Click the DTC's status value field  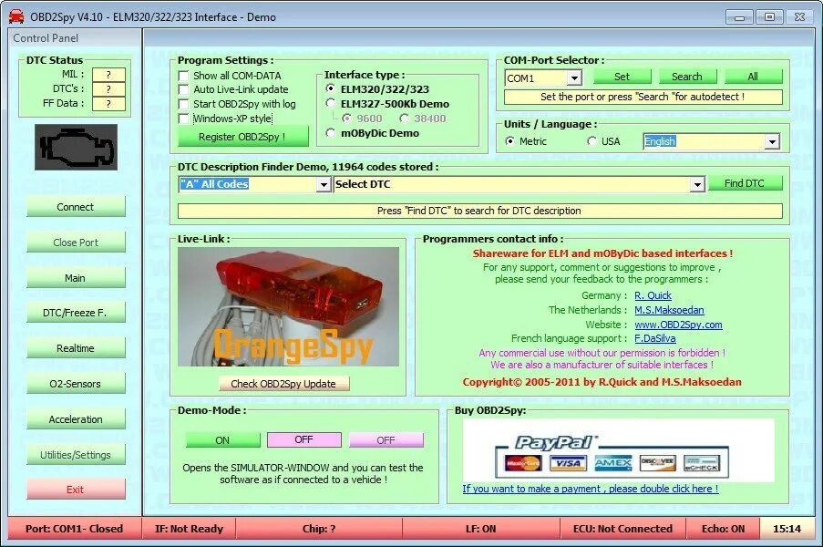[108, 89]
